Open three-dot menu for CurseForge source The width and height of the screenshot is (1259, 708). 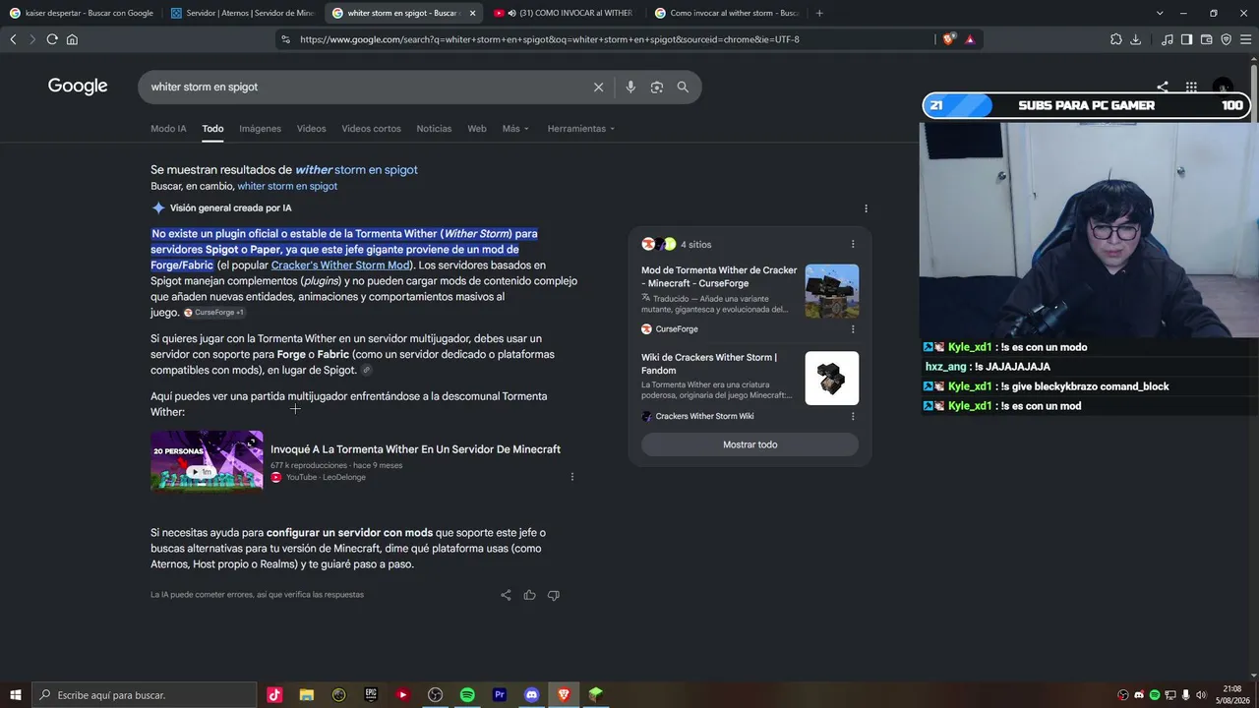point(853,329)
